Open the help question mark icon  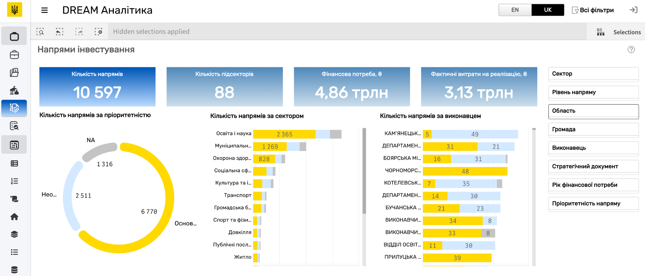point(631,49)
